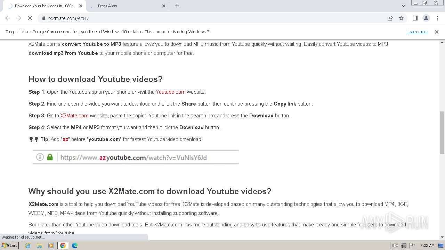Click the bold 'Share' word in Step 2
The height and width of the screenshot is (250, 445).
pyautogui.click(x=189, y=104)
